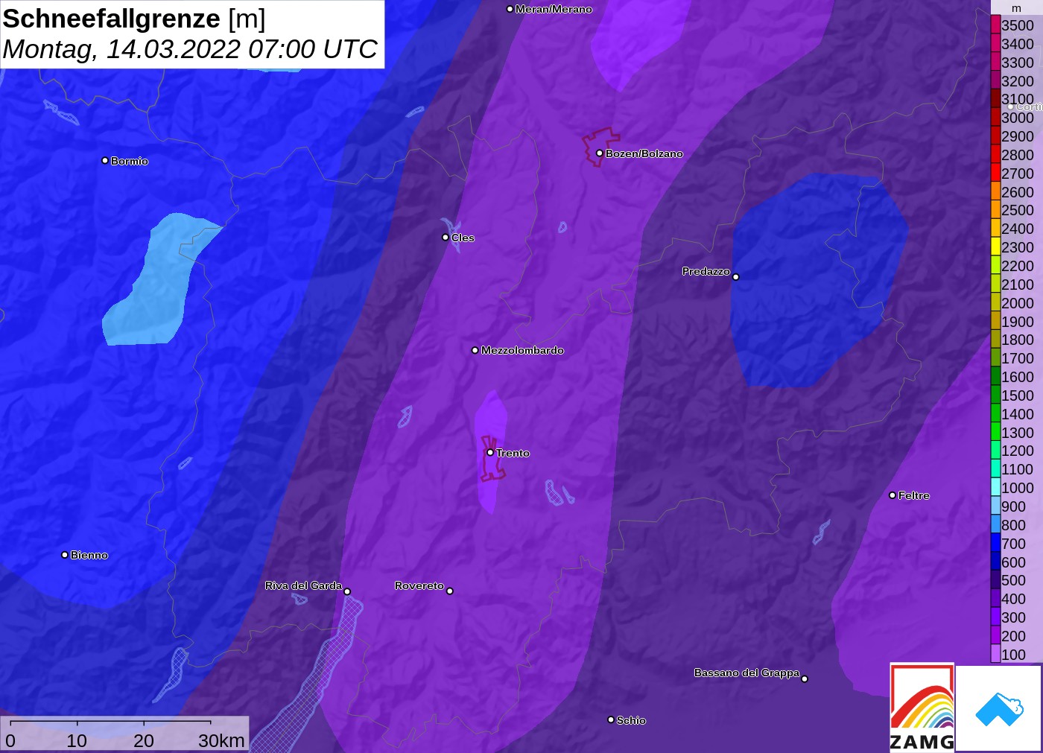
Task: Click the legend value 2900
Action: tap(1018, 136)
